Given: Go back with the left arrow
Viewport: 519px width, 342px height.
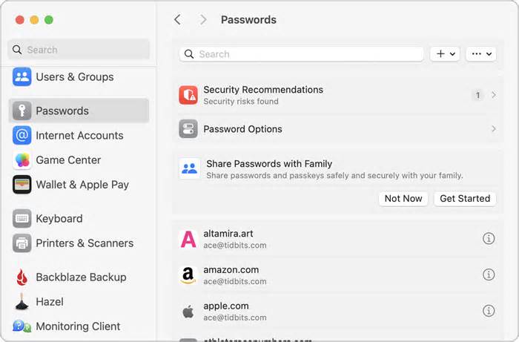Looking at the screenshot, I should pos(178,19).
